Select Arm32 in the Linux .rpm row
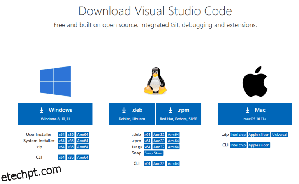 coord(159,141)
